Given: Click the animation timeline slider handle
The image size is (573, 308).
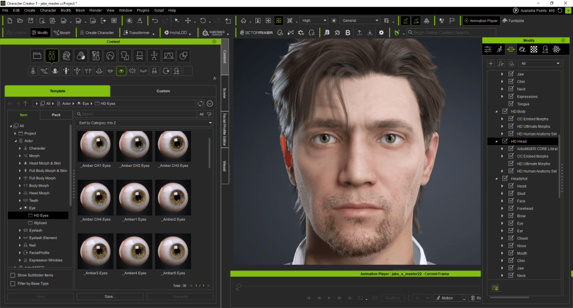Looking at the screenshot, I should pos(239,286).
